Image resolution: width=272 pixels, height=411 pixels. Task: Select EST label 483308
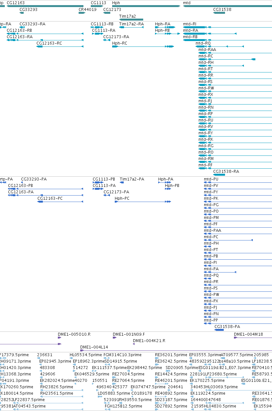tap(47, 368)
